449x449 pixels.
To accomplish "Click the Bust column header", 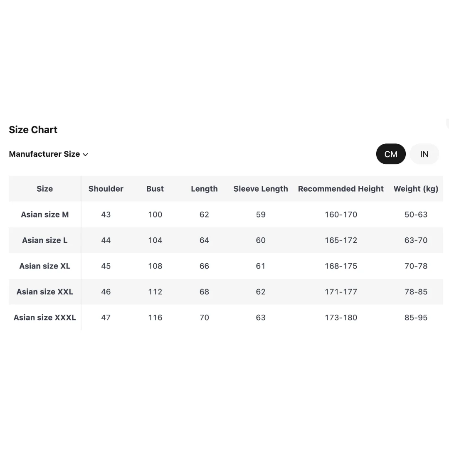I will (155, 189).
